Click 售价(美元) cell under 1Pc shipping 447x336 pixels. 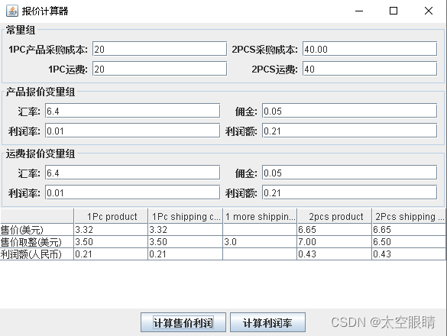pyautogui.click(x=186, y=229)
